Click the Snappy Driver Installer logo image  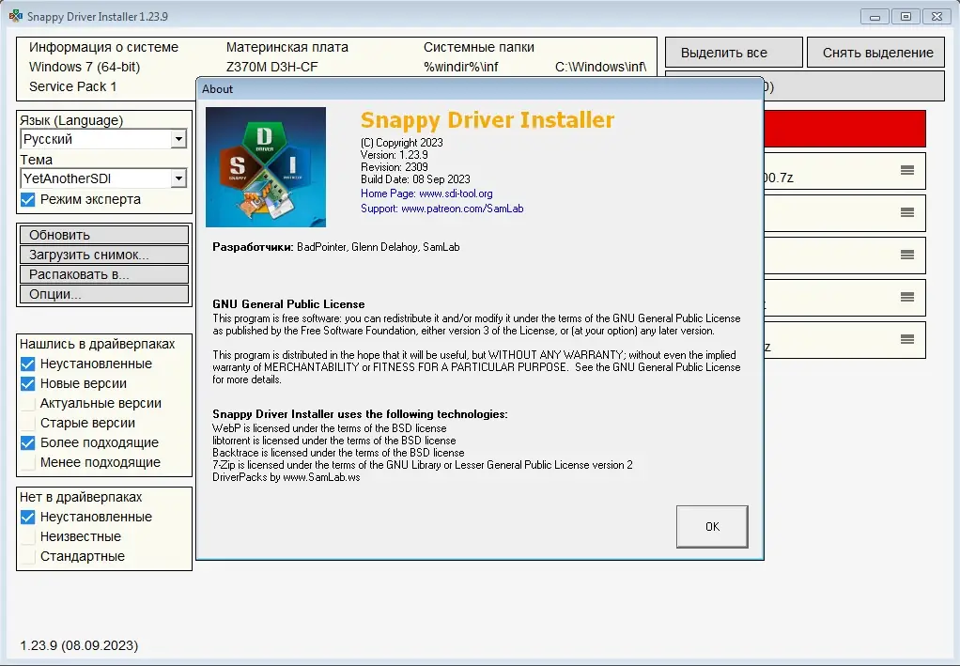[x=266, y=167]
